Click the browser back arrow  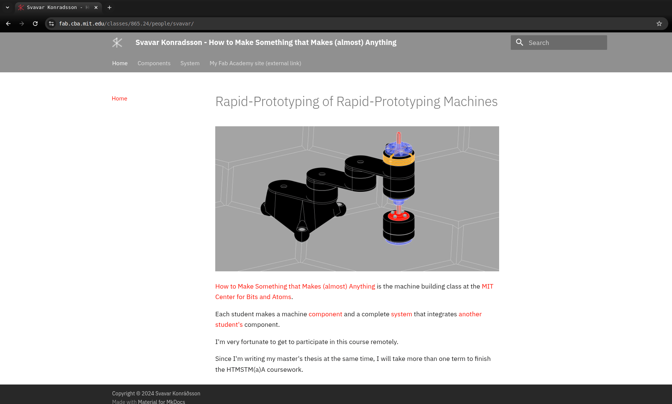(x=8, y=24)
